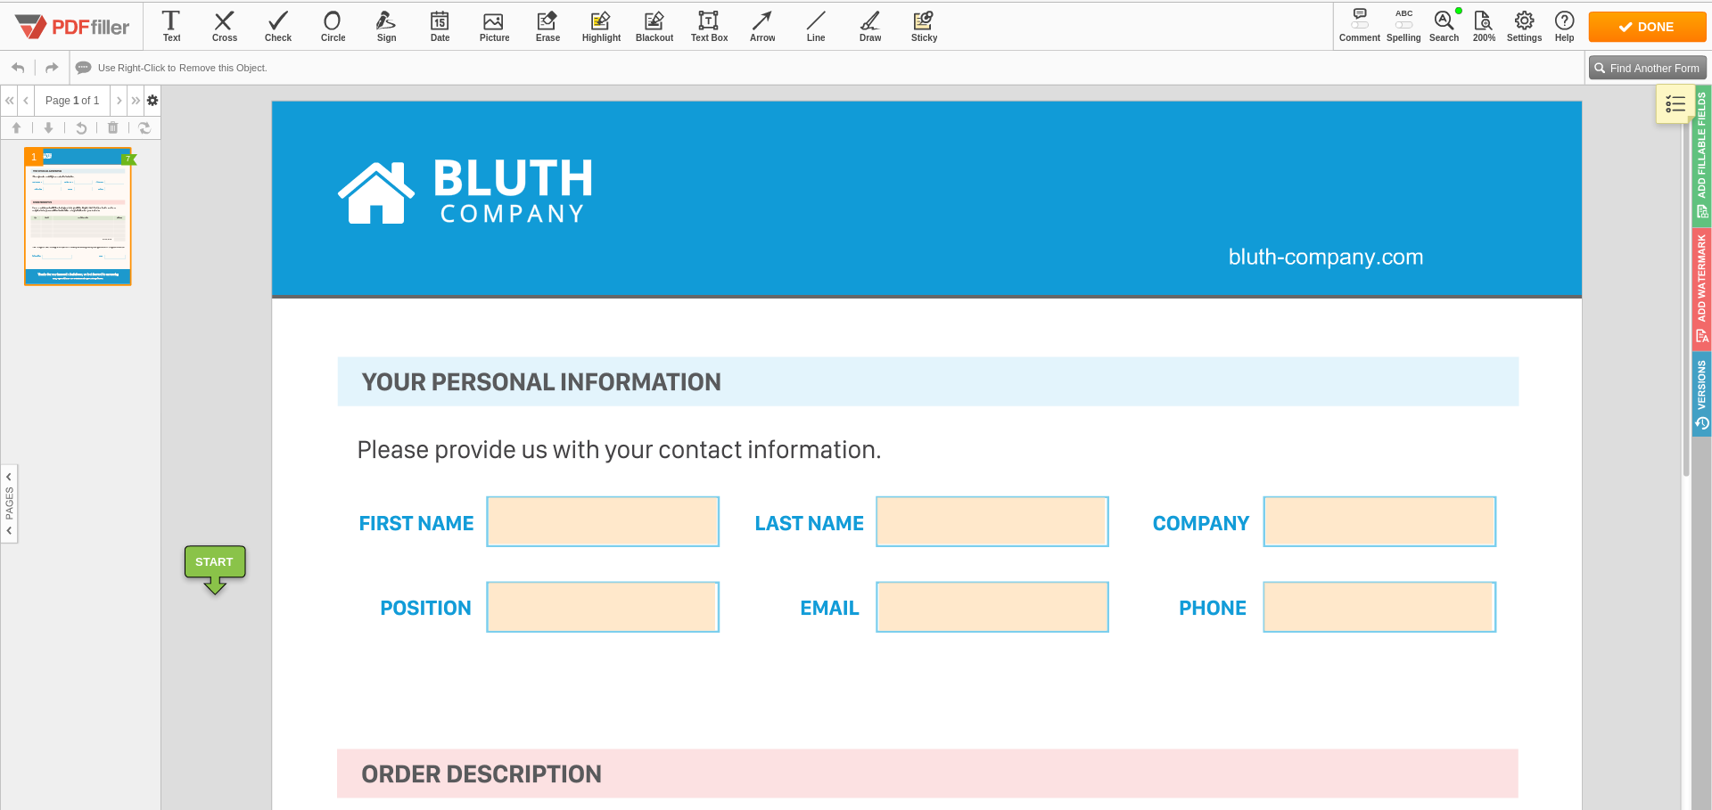The image size is (1712, 810).
Task: Click 'ORDER DESCRIPTION' heading
Action: (x=481, y=773)
